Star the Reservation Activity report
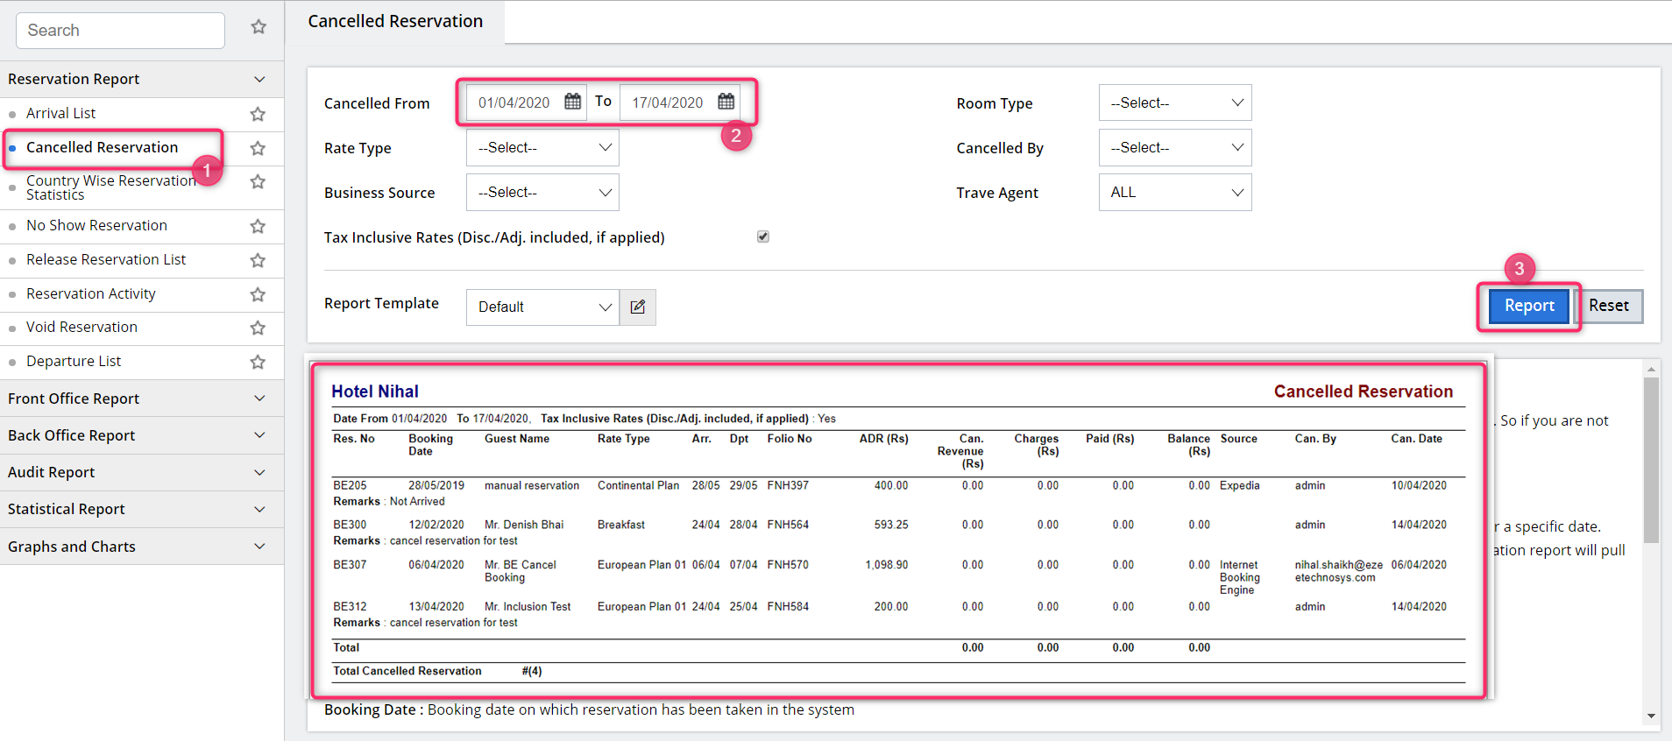1672x741 pixels. point(258,294)
